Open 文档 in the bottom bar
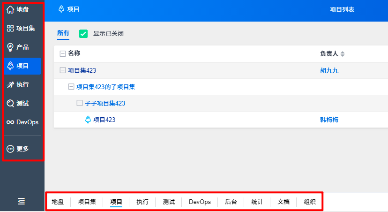 tap(284, 202)
